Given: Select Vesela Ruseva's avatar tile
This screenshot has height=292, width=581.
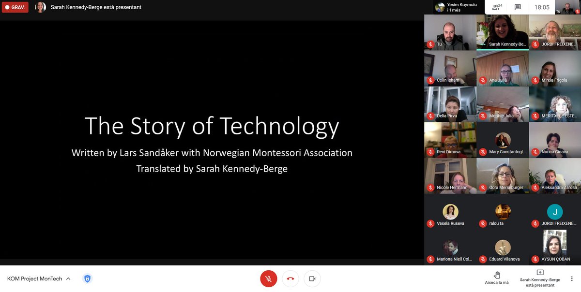Looking at the screenshot, I should [x=450, y=211].
